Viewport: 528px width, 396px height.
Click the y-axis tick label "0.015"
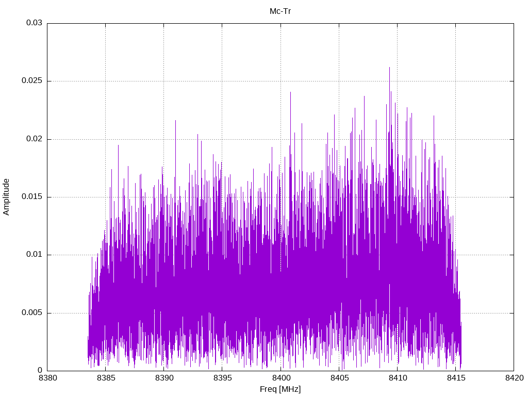click(x=32, y=196)
